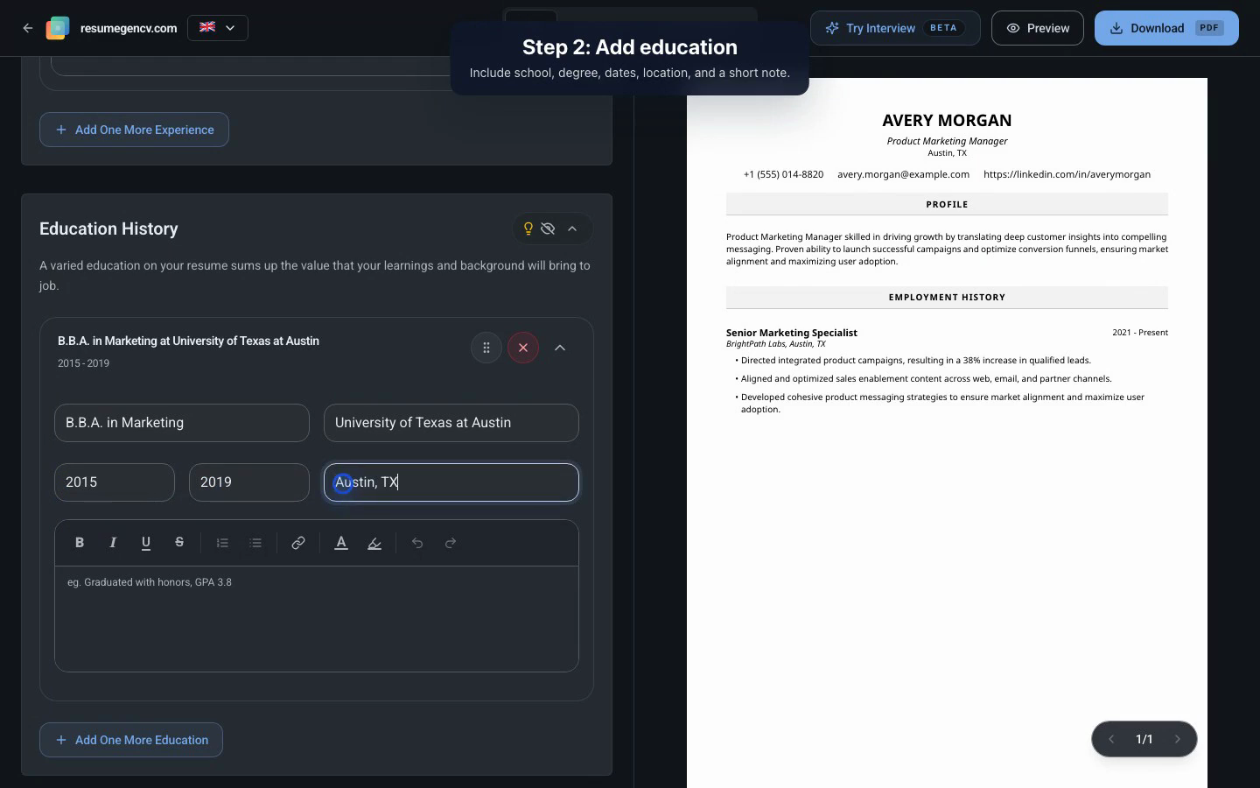Go to next resume page
The image size is (1260, 788).
tap(1178, 739)
